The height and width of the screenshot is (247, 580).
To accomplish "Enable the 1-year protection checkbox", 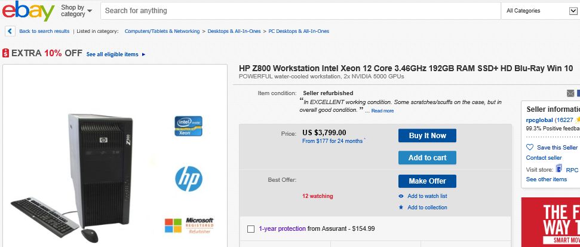I will tap(251, 229).
